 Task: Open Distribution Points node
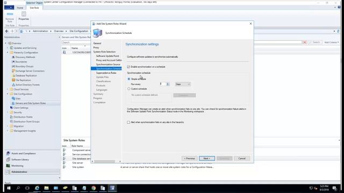pos(23,117)
